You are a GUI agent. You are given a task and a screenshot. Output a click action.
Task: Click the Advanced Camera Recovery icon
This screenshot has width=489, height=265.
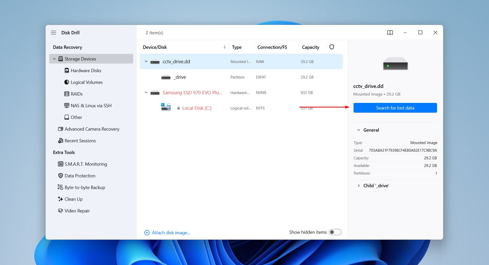[x=61, y=129]
